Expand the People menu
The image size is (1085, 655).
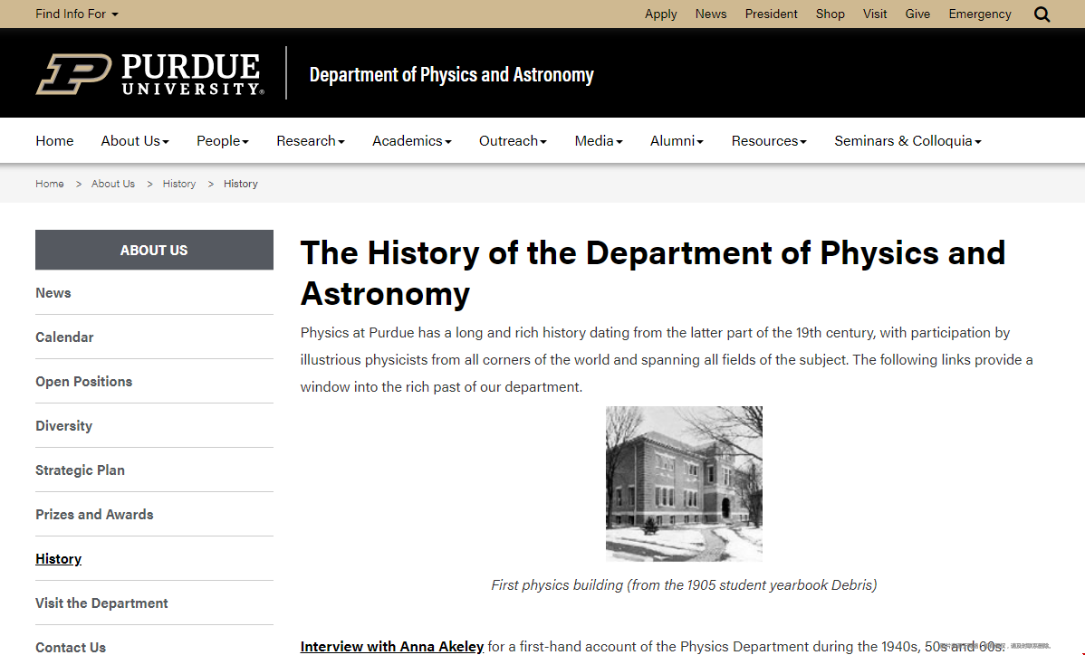223,141
